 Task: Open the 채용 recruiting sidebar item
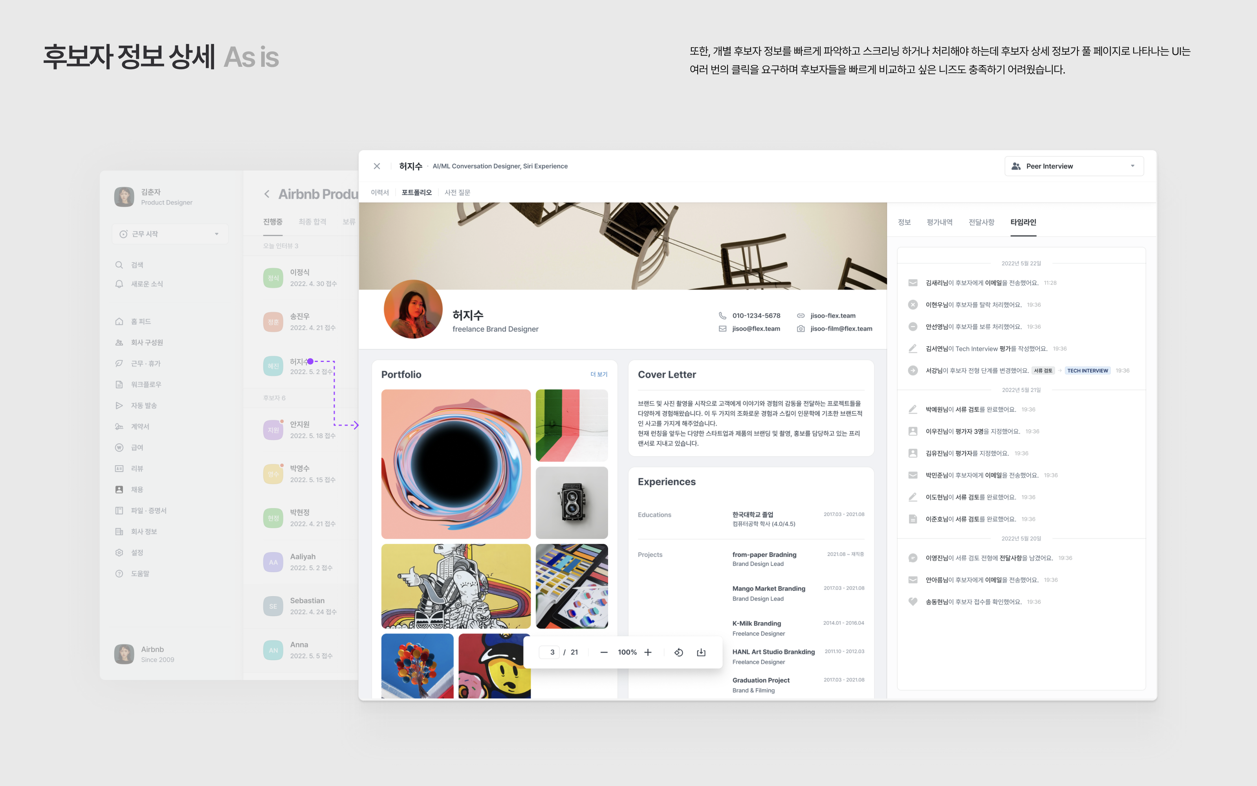coord(136,490)
